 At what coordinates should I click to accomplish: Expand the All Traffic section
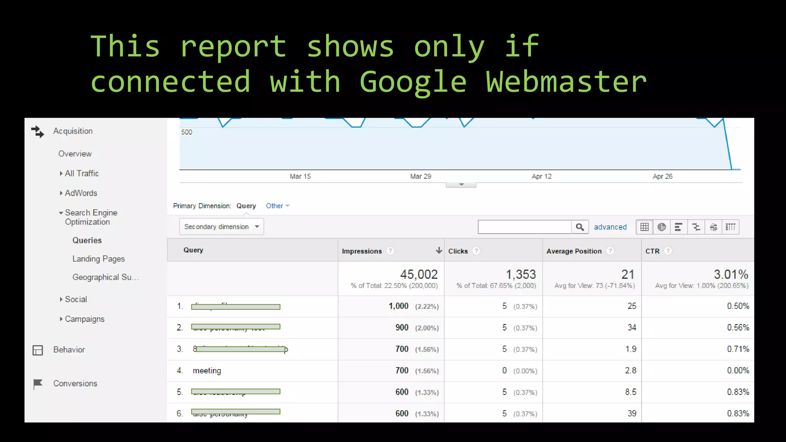click(x=61, y=173)
